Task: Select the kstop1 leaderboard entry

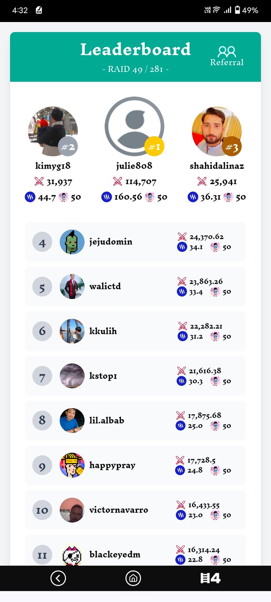Action: coord(135,376)
